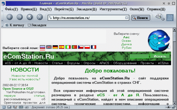Open the Инструменты menu
The height and width of the screenshot is (110, 177).
pyautogui.click(x=113, y=9)
